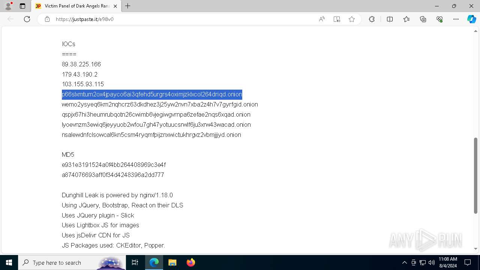Click the MD5 heading

click(68, 154)
